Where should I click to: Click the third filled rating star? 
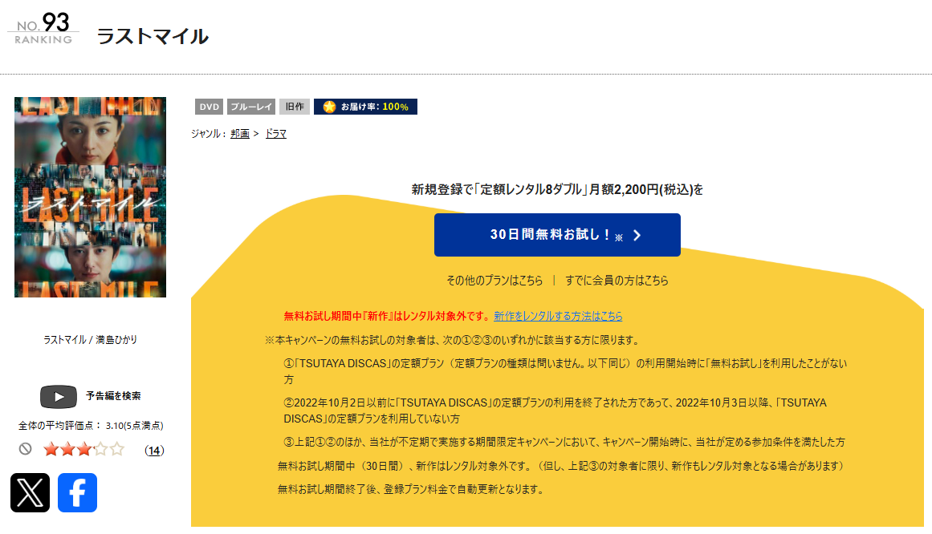pyautogui.click(x=83, y=451)
